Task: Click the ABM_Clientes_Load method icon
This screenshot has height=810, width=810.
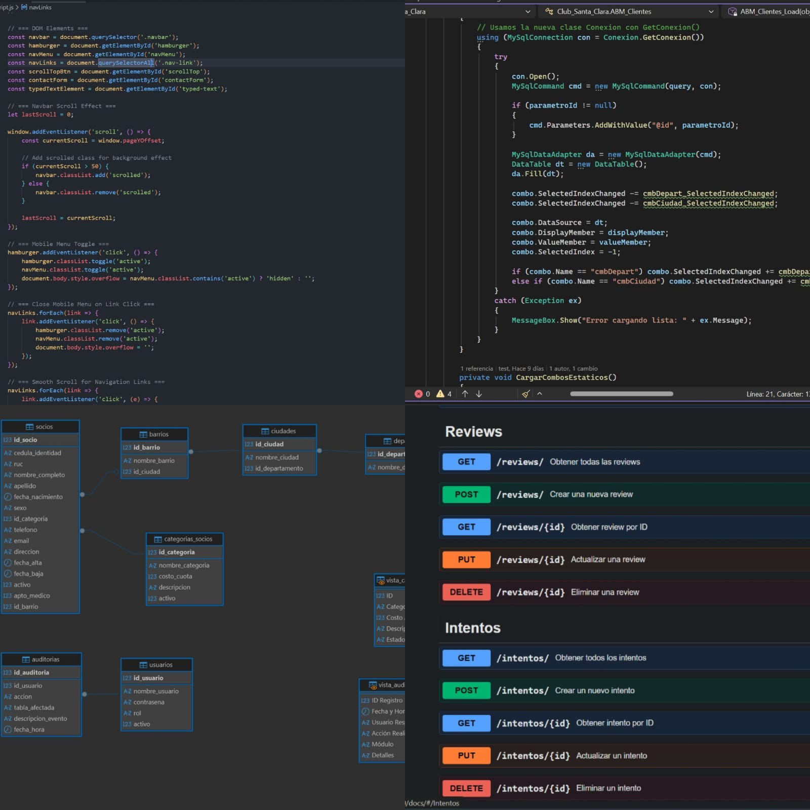Action: point(732,11)
